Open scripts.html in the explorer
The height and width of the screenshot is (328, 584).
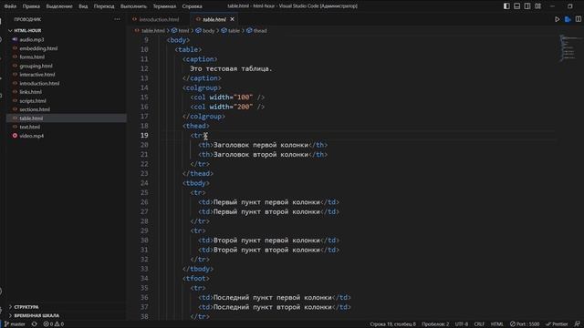33,101
